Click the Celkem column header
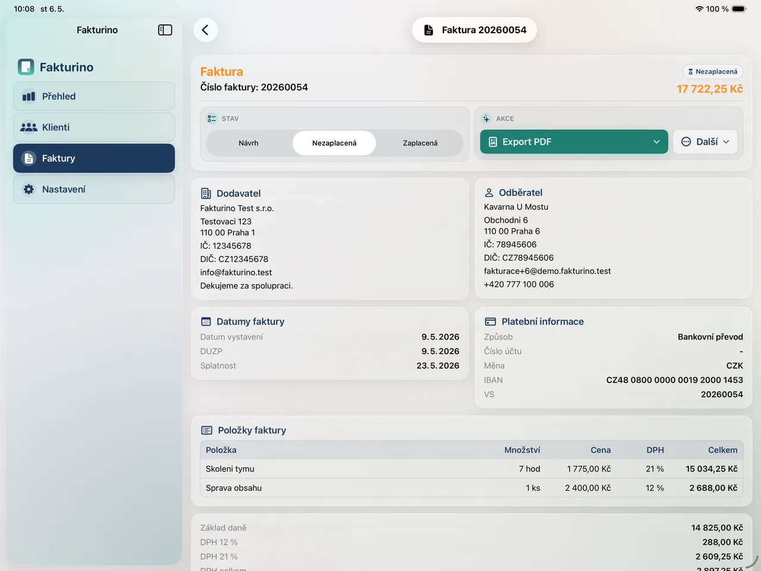Screen dimensions: 761x571 pos(723,450)
